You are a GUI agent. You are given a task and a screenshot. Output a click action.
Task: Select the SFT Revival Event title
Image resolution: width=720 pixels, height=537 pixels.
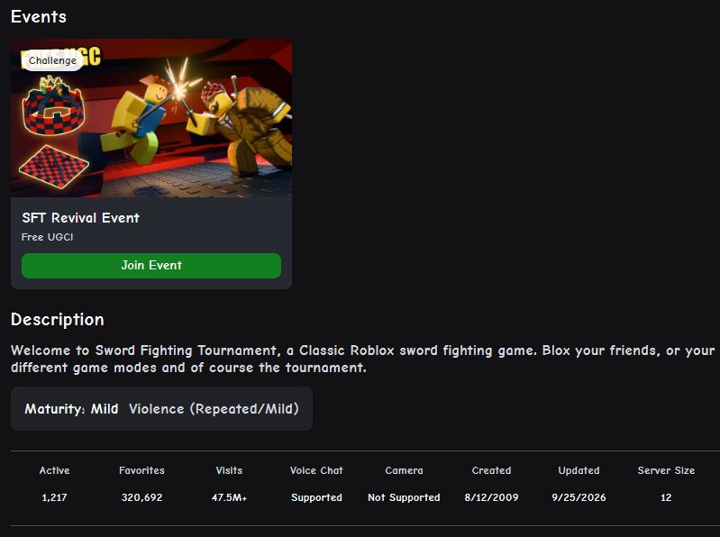pyautogui.click(x=80, y=217)
